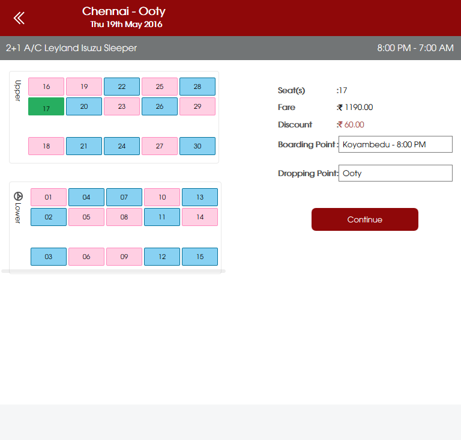The height and width of the screenshot is (440, 461).
Task: Select lower deck seat 09
Action: point(124,257)
